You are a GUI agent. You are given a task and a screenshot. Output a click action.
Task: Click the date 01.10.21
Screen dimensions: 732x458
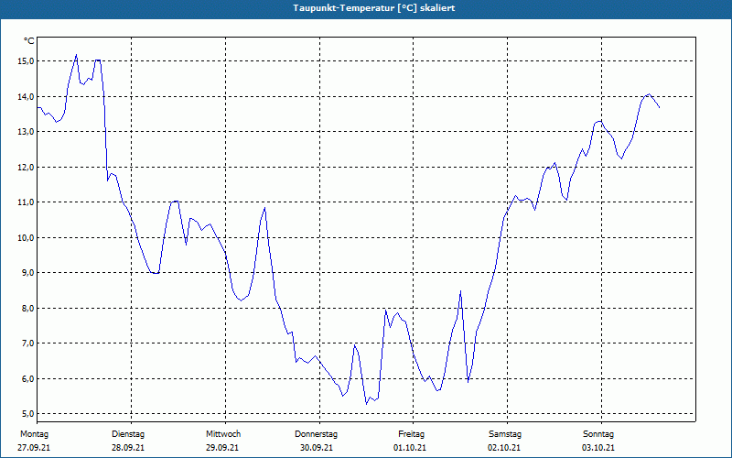click(x=410, y=448)
